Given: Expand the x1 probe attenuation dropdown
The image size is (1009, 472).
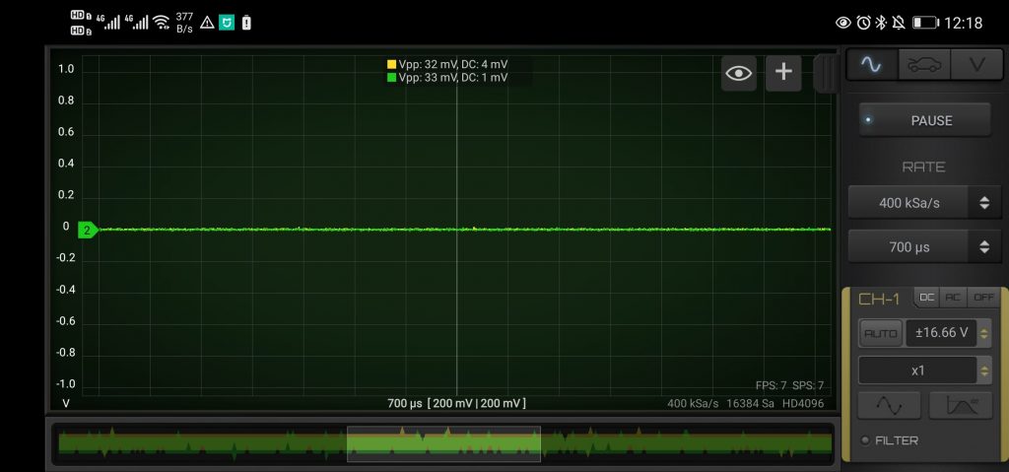Looking at the screenshot, I should coord(924,371).
